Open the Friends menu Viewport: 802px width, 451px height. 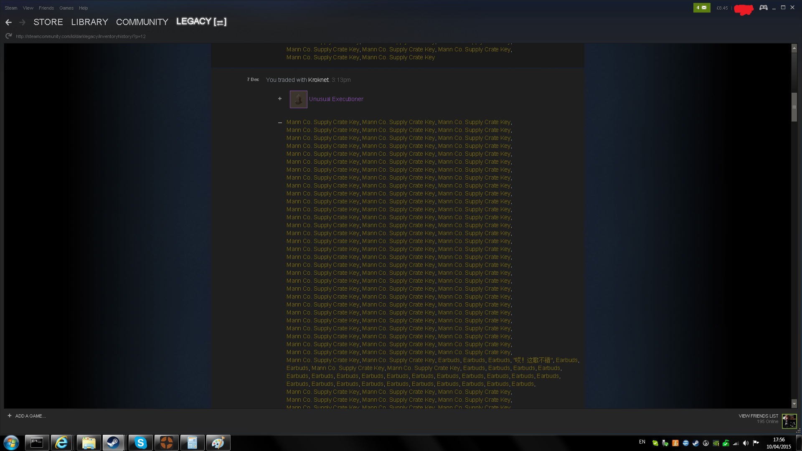tap(46, 8)
